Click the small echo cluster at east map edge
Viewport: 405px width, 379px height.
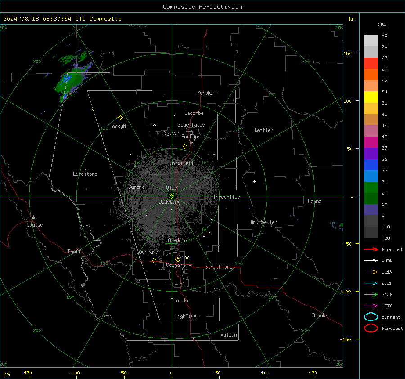coord(337,225)
